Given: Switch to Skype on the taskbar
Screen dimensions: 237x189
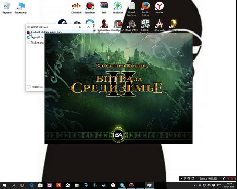Looking at the screenshot, I should pos(122,185).
